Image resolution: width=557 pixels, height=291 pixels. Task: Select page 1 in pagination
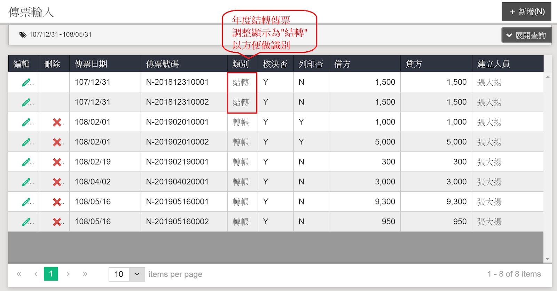(x=51, y=274)
